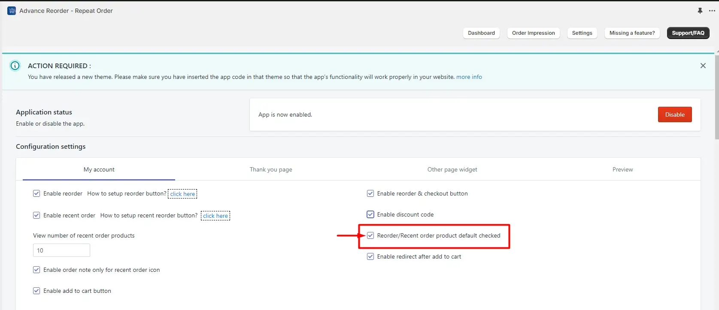Toggle the Enable reorder checkbox

[x=36, y=193]
